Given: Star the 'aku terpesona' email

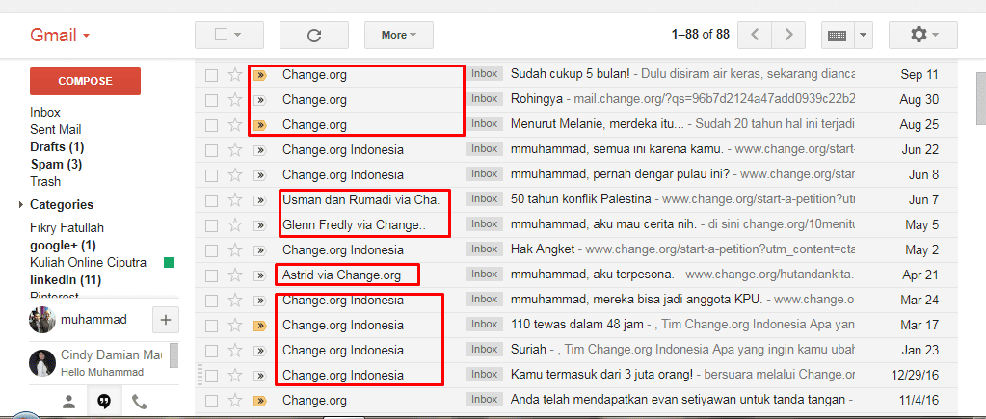Looking at the screenshot, I should pyautogui.click(x=234, y=275).
